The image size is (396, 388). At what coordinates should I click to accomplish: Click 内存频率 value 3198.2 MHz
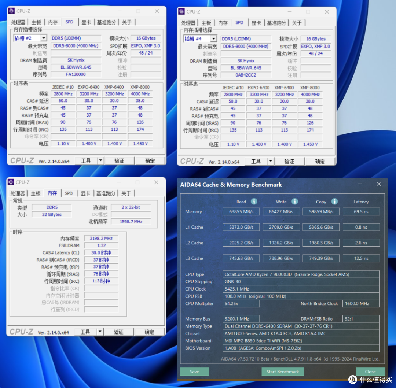pos(101,239)
